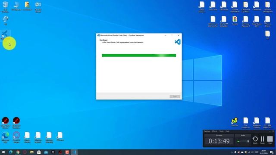Screen dimensions: 276x155
Task: Open the VMware Player desktop shortcut
Action: point(267,22)
